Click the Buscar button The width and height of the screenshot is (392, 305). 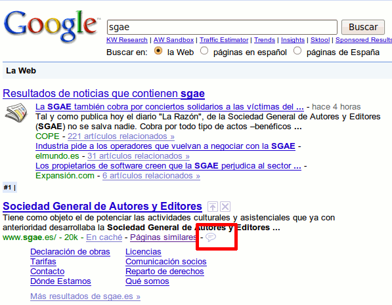point(363,27)
